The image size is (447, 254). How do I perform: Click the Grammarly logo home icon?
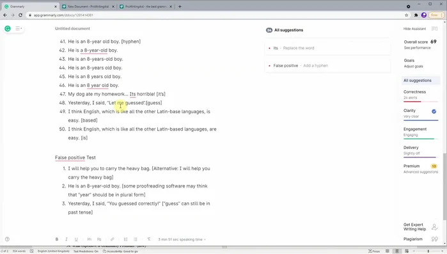pyautogui.click(x=8, y=29)
